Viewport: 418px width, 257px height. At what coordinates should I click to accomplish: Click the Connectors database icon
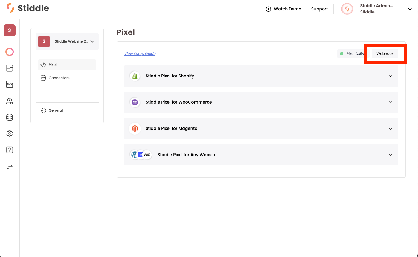43,78
